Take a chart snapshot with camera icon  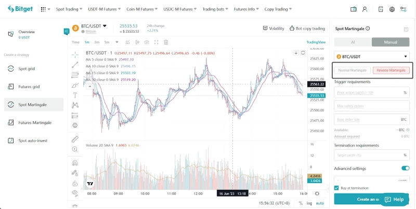tap(147, 42)
